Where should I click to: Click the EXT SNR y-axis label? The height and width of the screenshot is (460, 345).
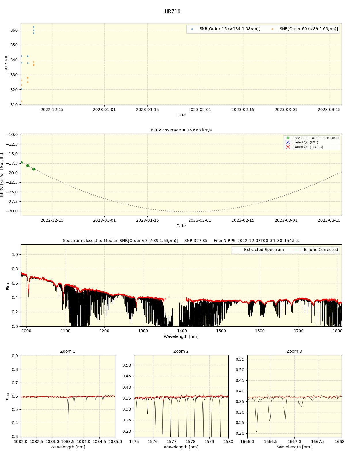[x=6, y=64]
